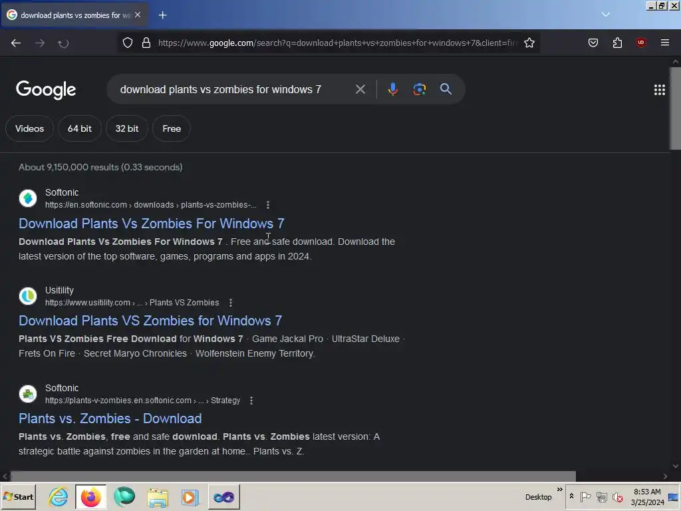Open the clock showing 8:53 AM

click(x=647, y=497)
